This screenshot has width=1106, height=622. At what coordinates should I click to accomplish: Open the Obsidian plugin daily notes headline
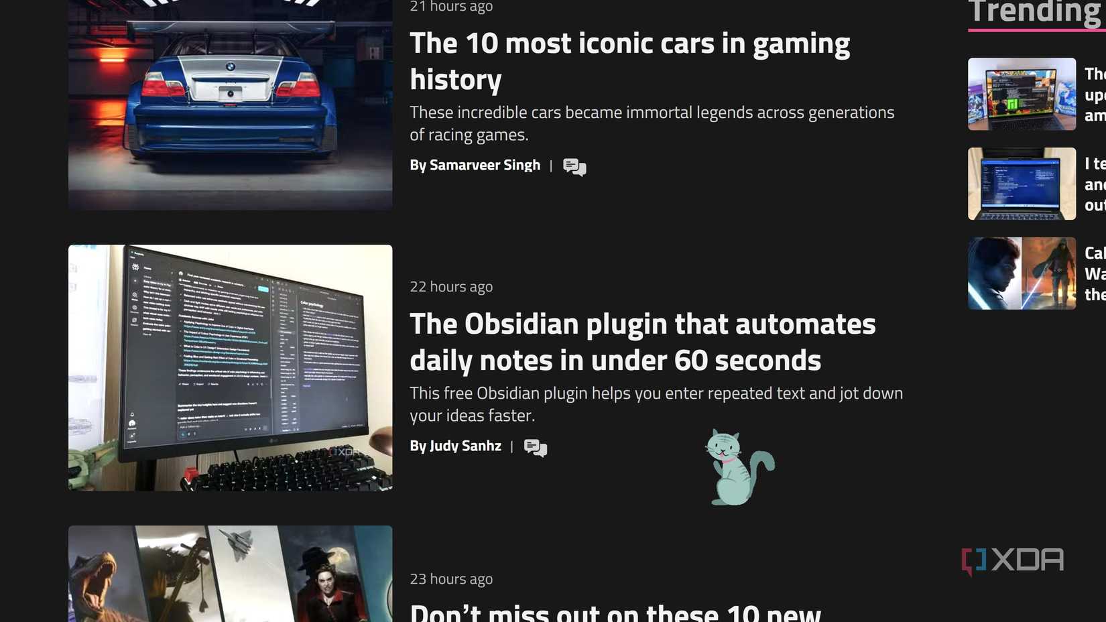click(x=642, y=342)
